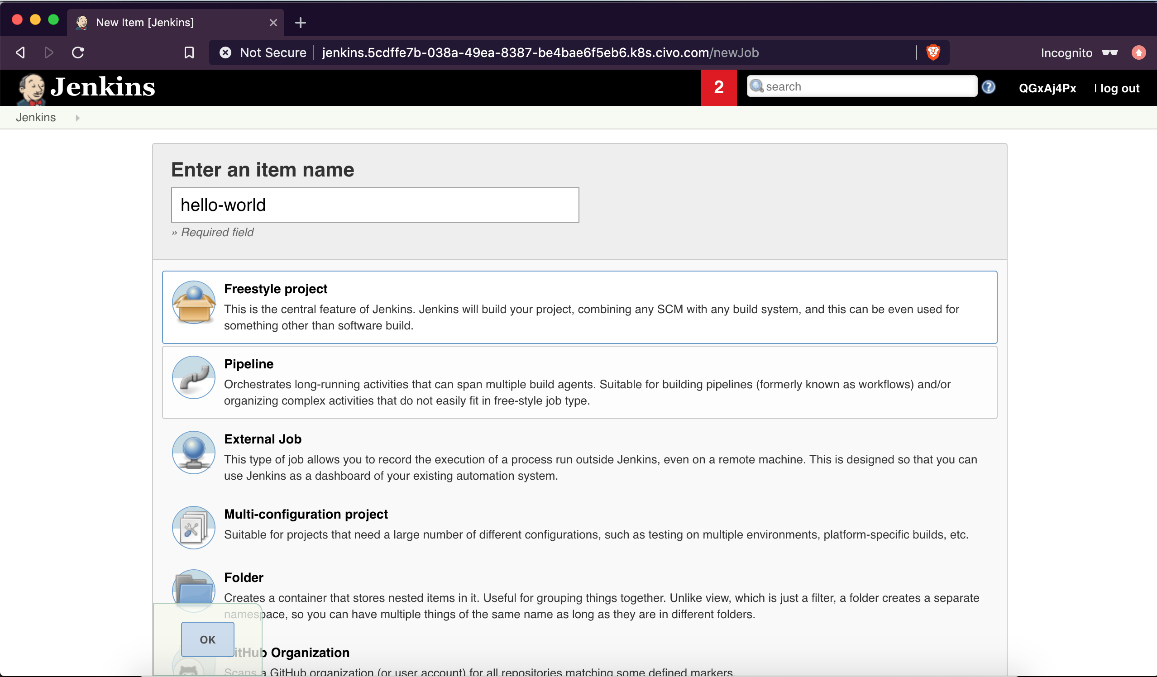Click the Freestyle project description text
This screenshot has width=1157, height=677.
point(591,317)
